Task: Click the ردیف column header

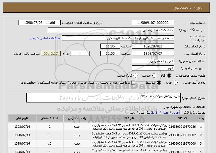Action: point(201,118)
